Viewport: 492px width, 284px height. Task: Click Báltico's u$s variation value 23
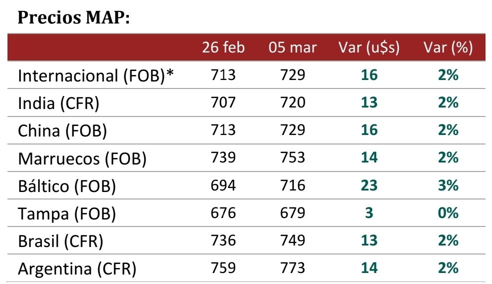369,185
